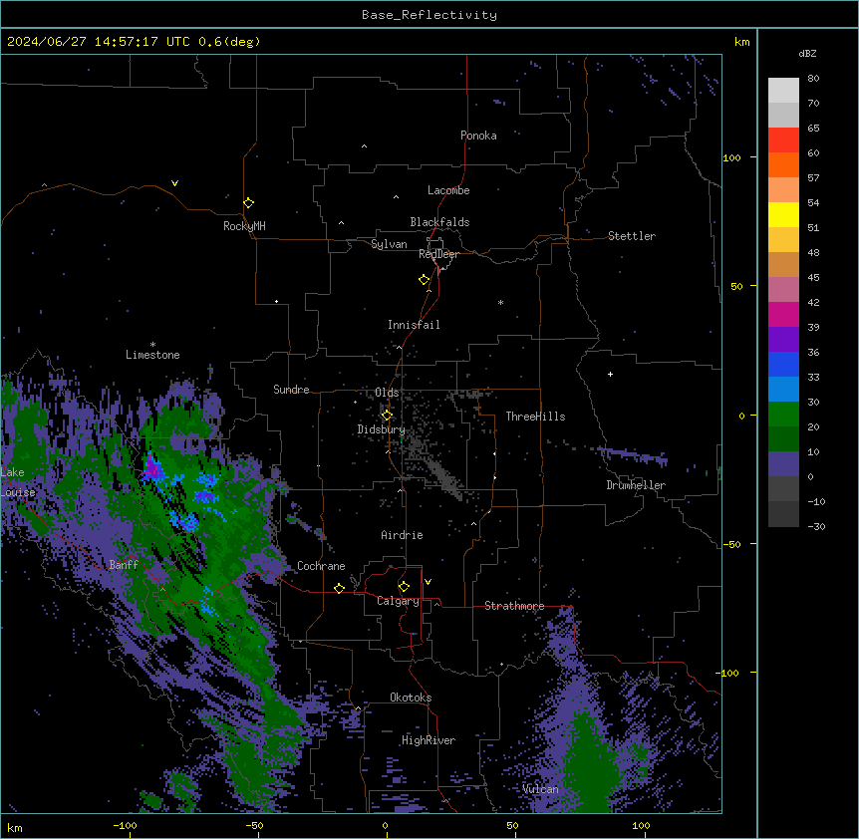Click the Blackfalds label
Image resolution: width=859 pixels, height=839 pixels.
tap(439, 222)
